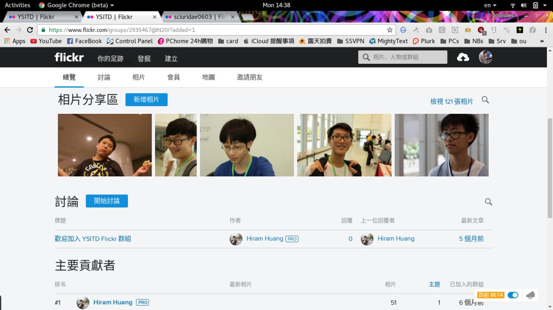
Task: Open Hiram Huang author link in discussion row
Action: coord(265,238)
